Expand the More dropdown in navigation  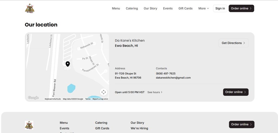(204, 8)
